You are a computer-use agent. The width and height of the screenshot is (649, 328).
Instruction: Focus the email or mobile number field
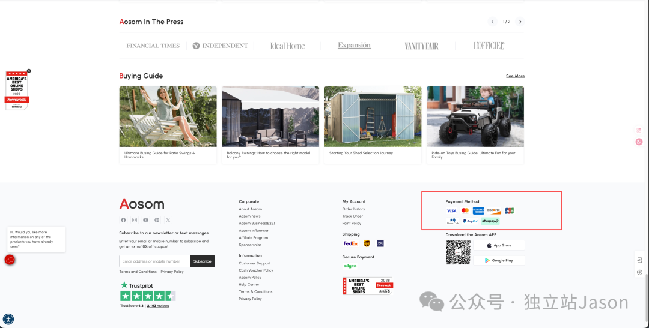(x=155, y=261)
